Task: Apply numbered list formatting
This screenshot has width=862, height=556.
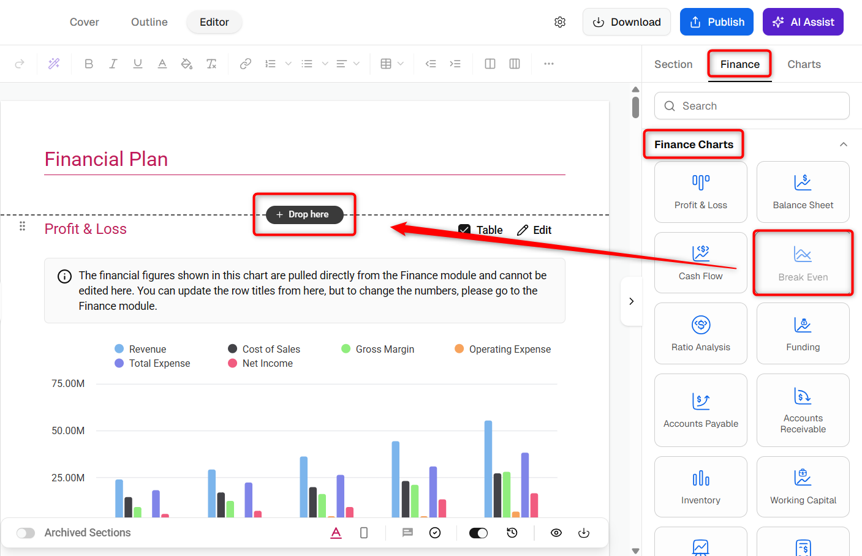Action: click(x=270, y=64)
